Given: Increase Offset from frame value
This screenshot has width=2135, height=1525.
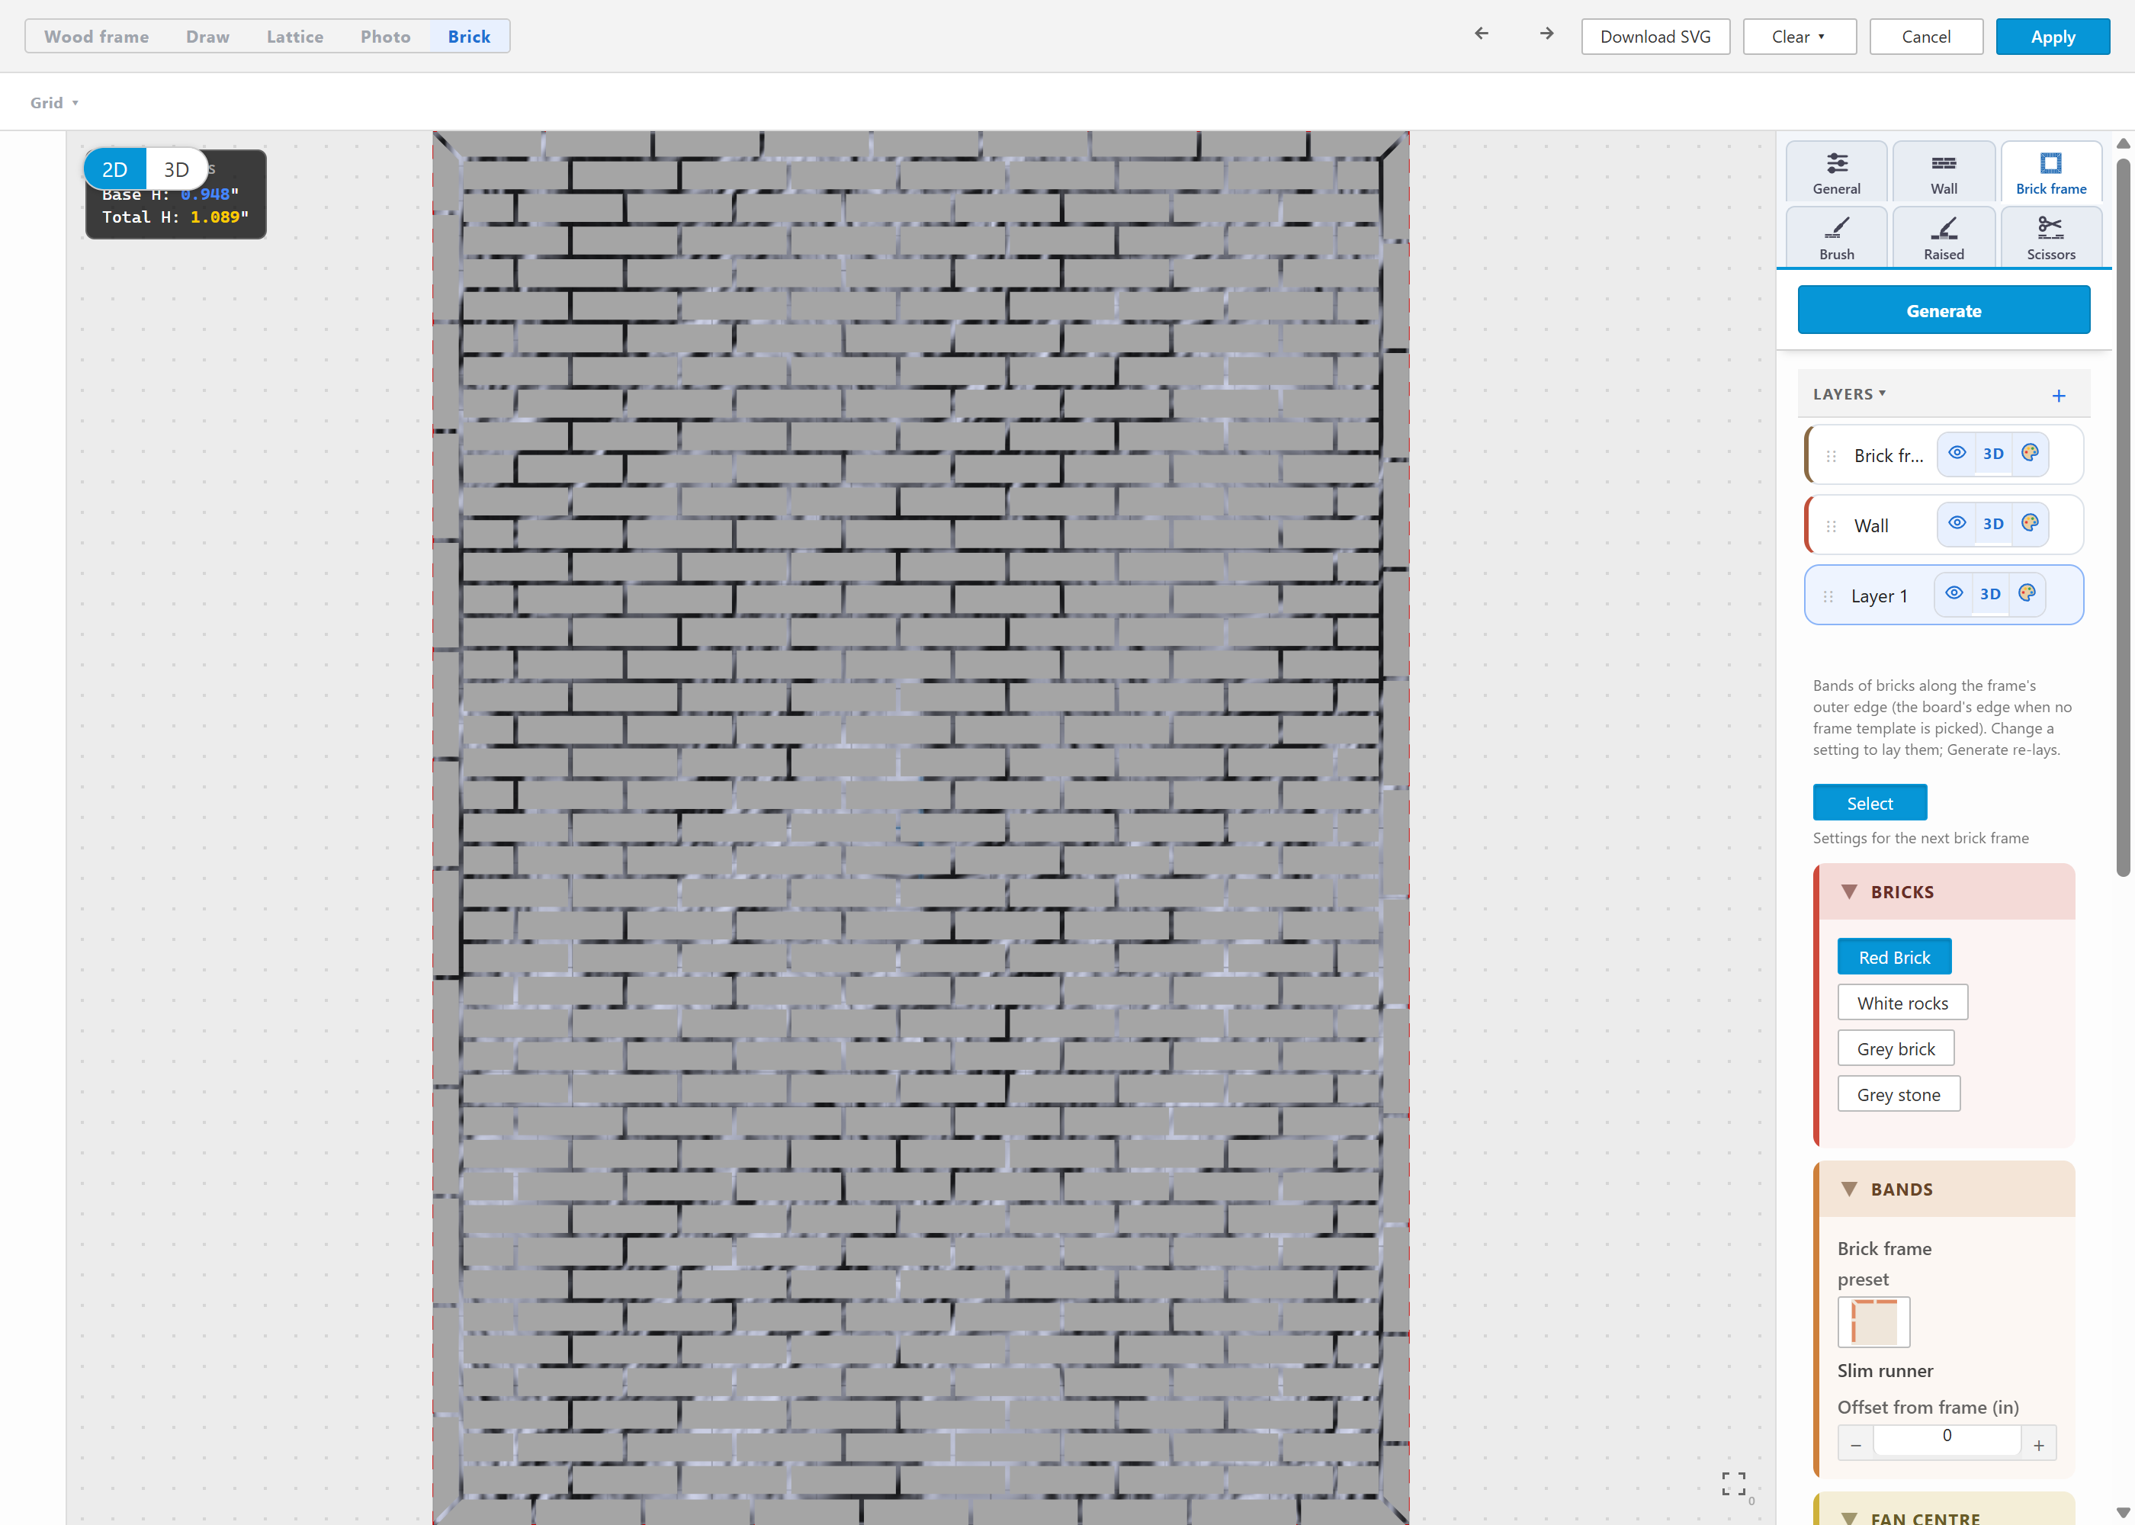Looking at the screenshot, I should (2038, 1445).
